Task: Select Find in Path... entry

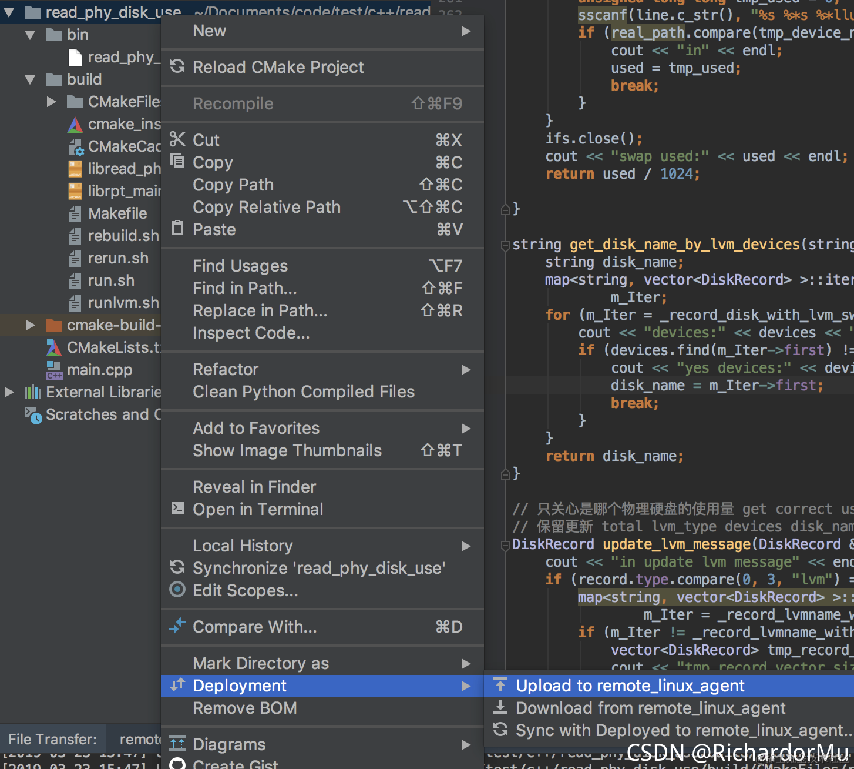Action: coord(322,288)
